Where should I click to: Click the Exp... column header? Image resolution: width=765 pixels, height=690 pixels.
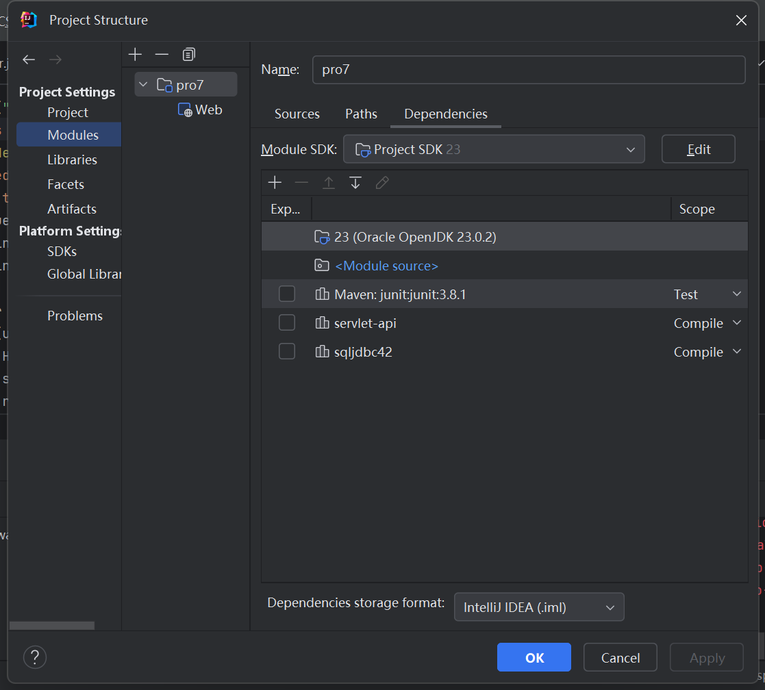click(x=286, y=209)
